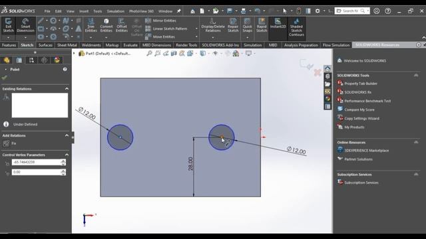Screen dimensions: 426x239
Task: Collapse the Subscription Services group
Action: click(x=416, y=174)
